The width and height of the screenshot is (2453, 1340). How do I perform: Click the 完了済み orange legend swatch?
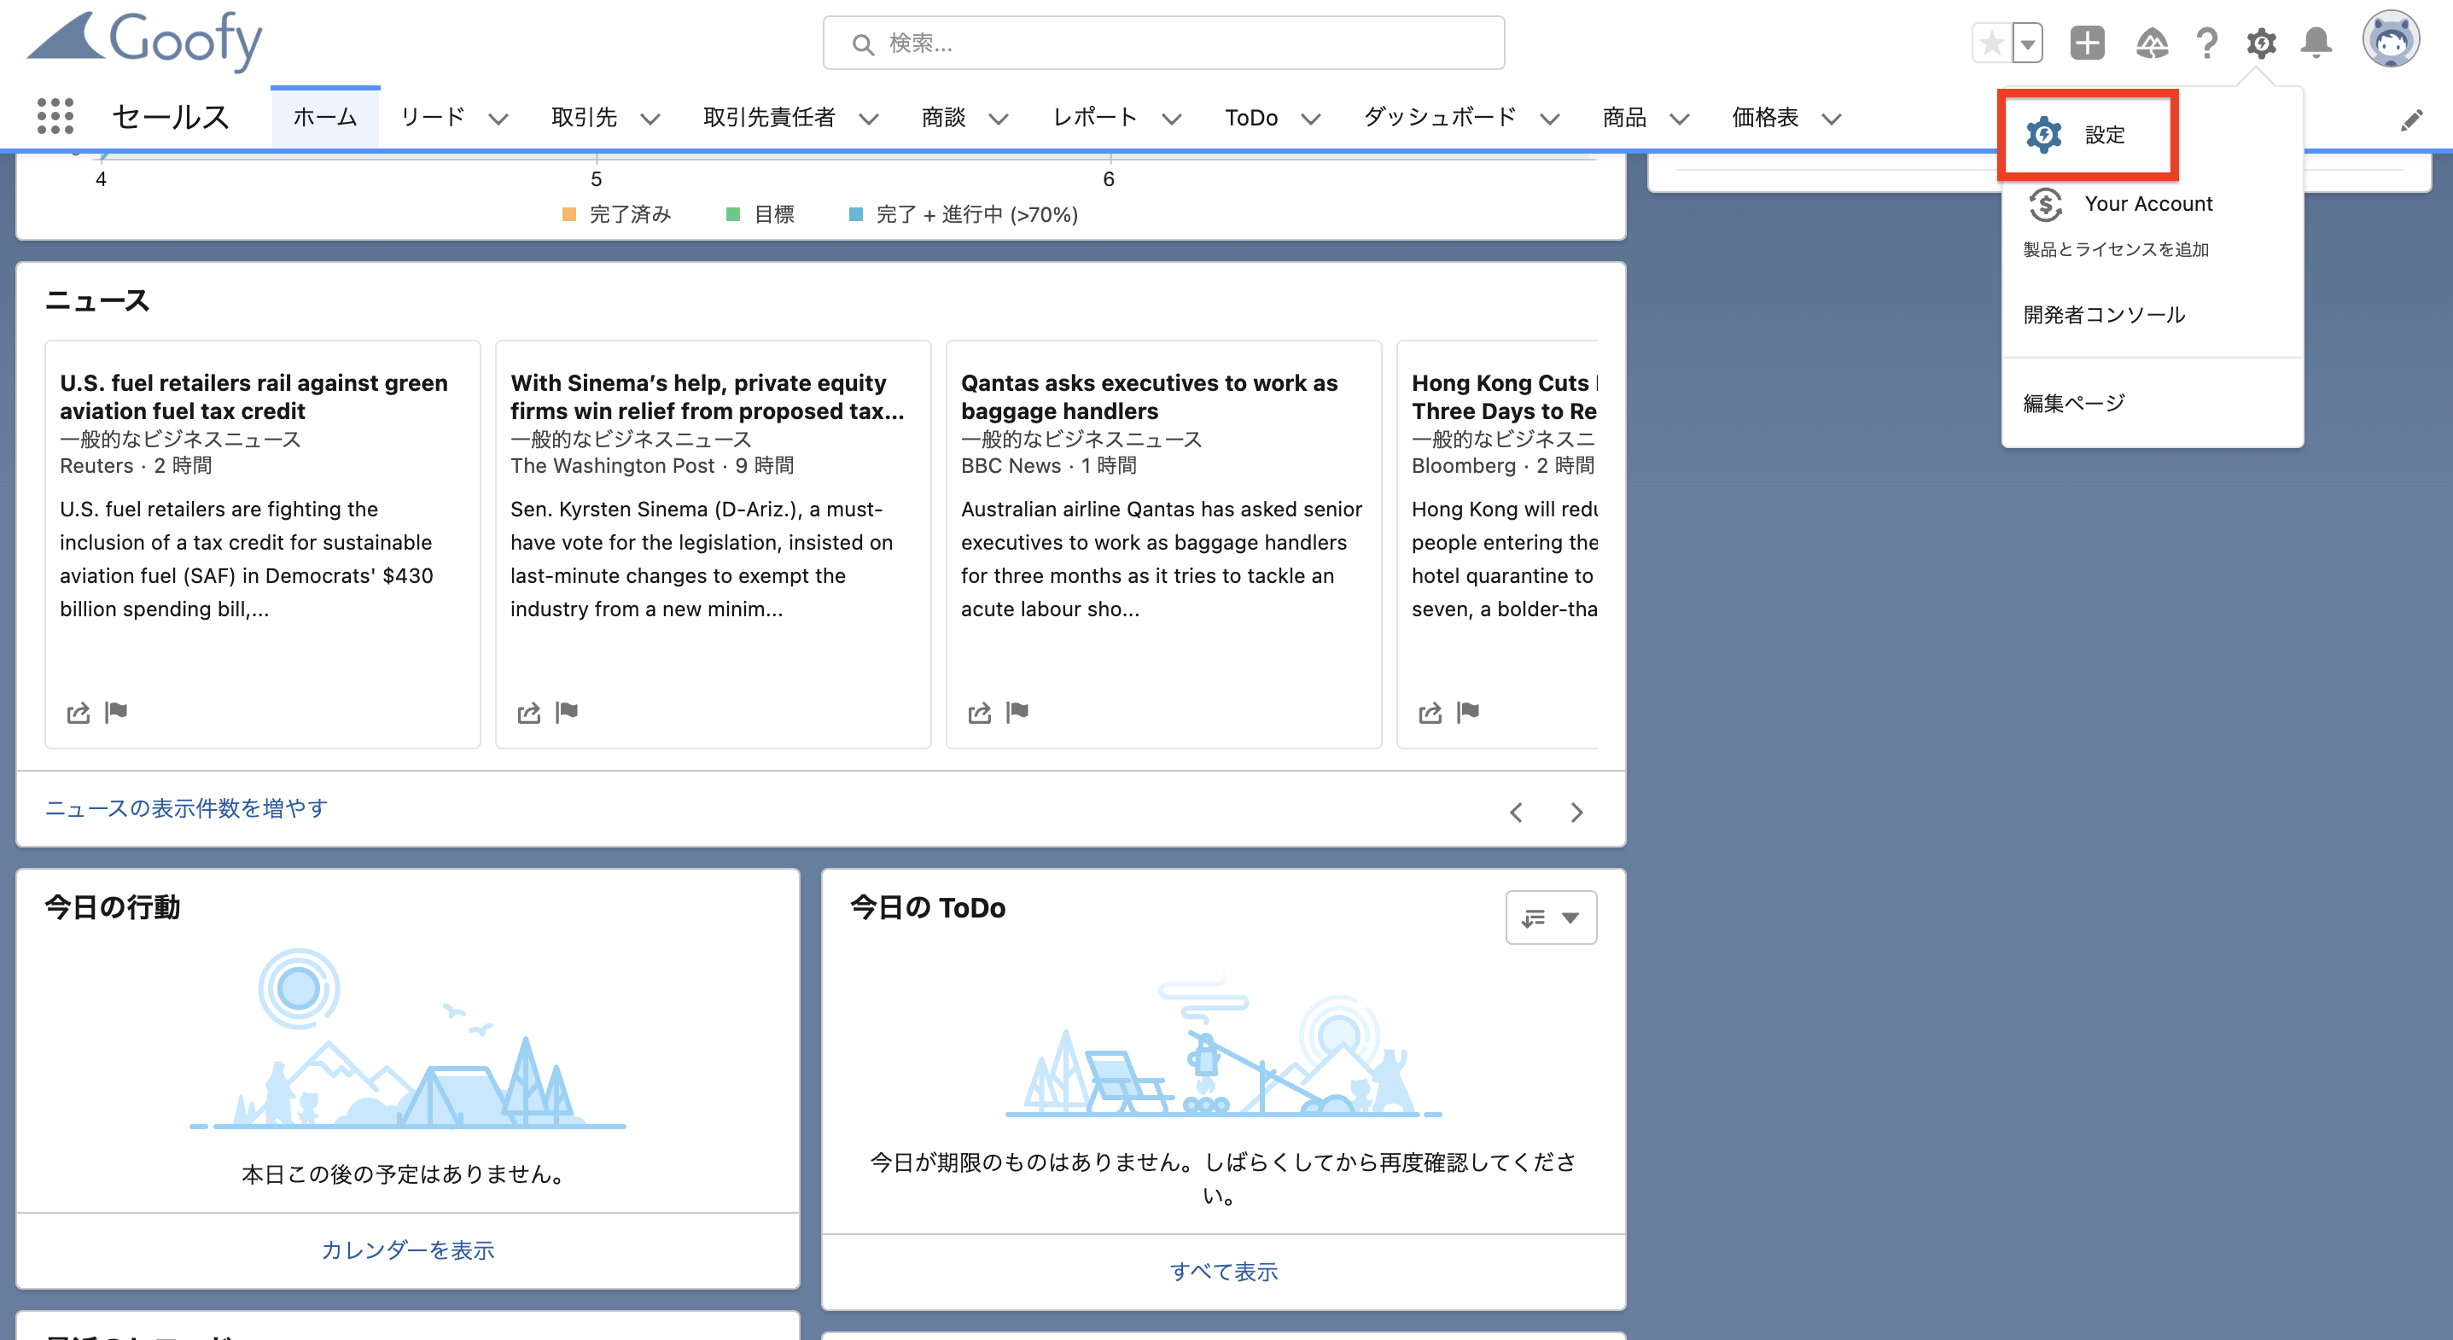click(x=569, y=214)
